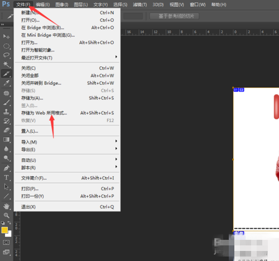Select the Elliptical Marquee tool
Image resolution: width=279 pixels, height=261 pixels.
[6, 46]
